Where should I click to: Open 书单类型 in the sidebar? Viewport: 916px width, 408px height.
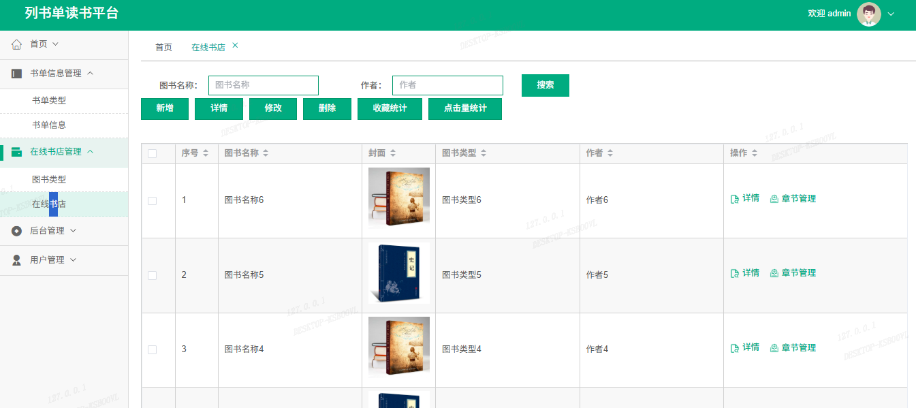pyautogui.click(x=49, y=101)
